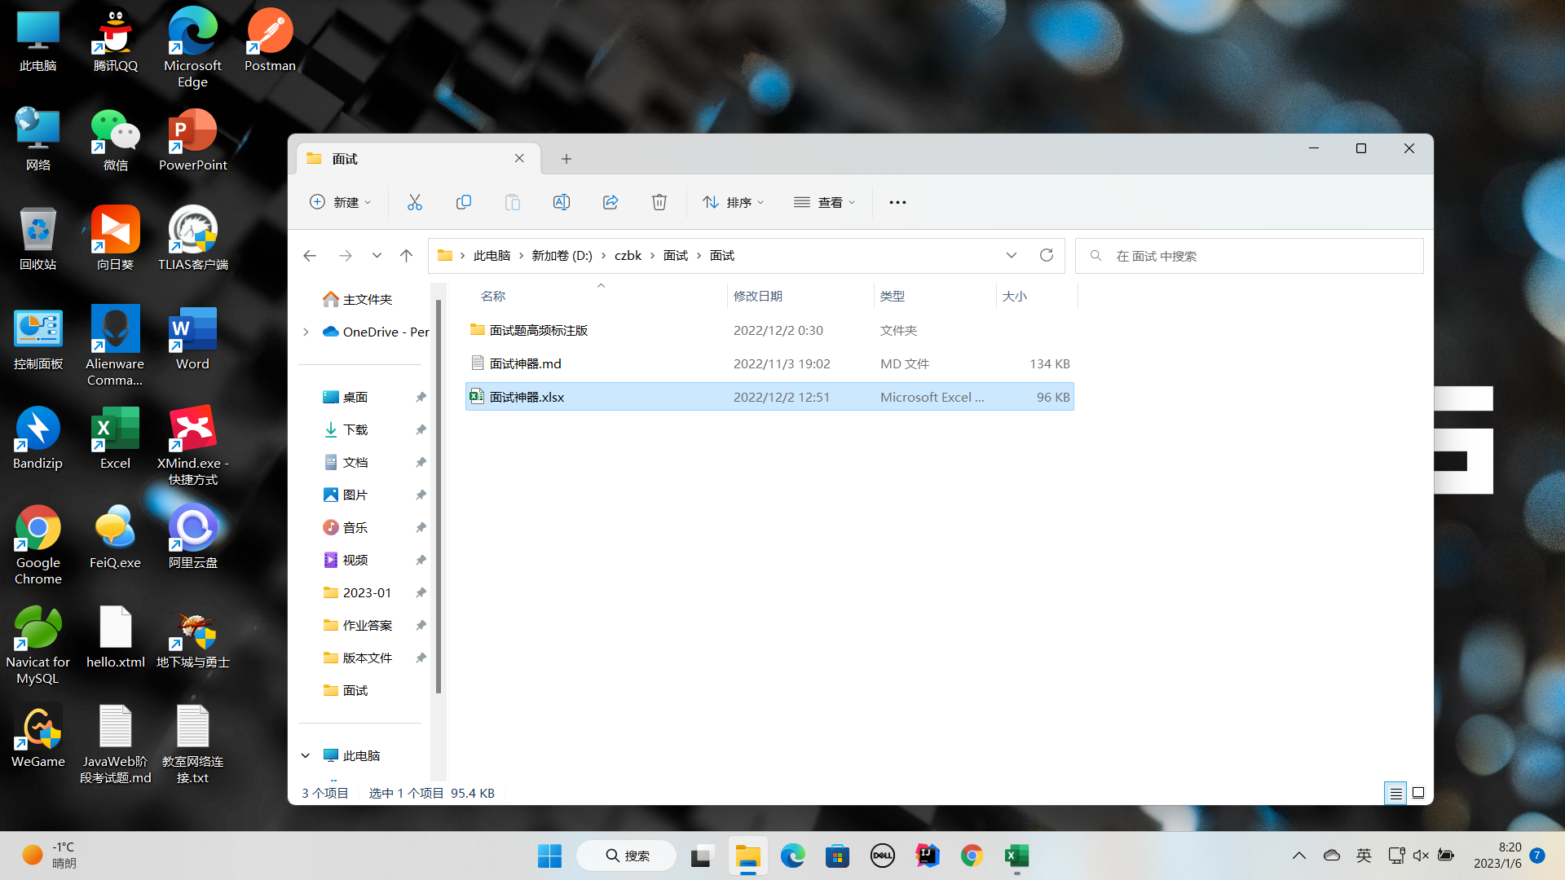
Task: Click the Delete trash icon in toolbar
Action: coord(659,202)
